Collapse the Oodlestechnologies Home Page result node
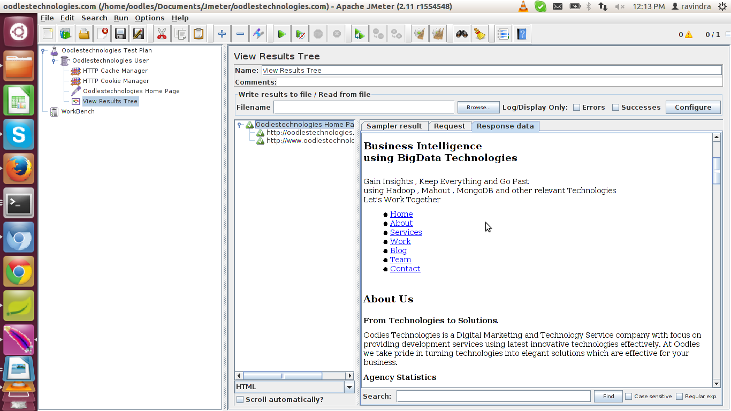 239,125
